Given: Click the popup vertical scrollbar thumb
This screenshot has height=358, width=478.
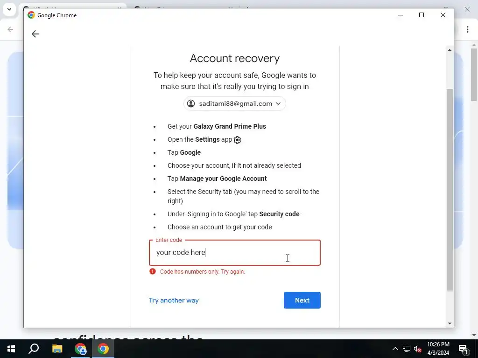Looking at the screenshot, I should (x=450, y=189).
